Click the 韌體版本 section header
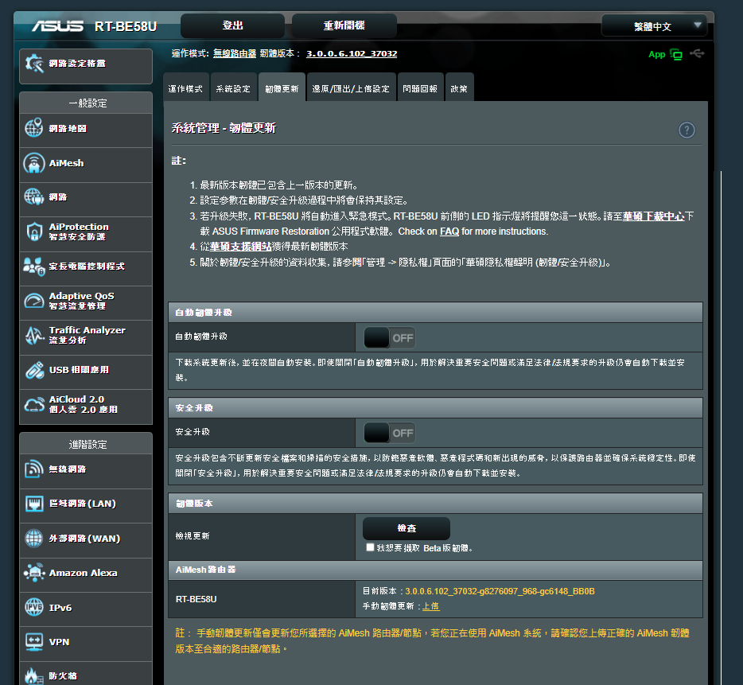Image resolution: width=743 pixels, height=685 pixels. (435, 504)
